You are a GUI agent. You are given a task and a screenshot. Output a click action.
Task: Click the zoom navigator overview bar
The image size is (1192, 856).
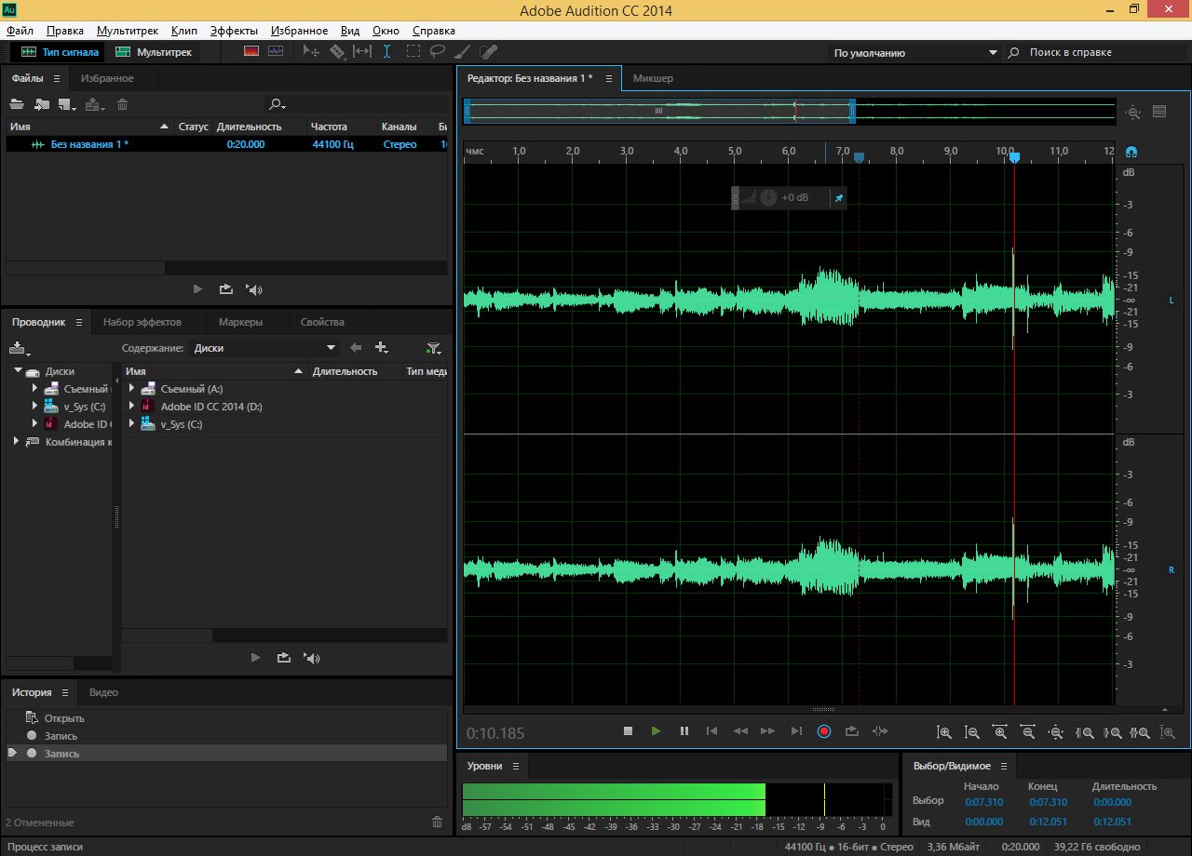[x=659, y=112]
